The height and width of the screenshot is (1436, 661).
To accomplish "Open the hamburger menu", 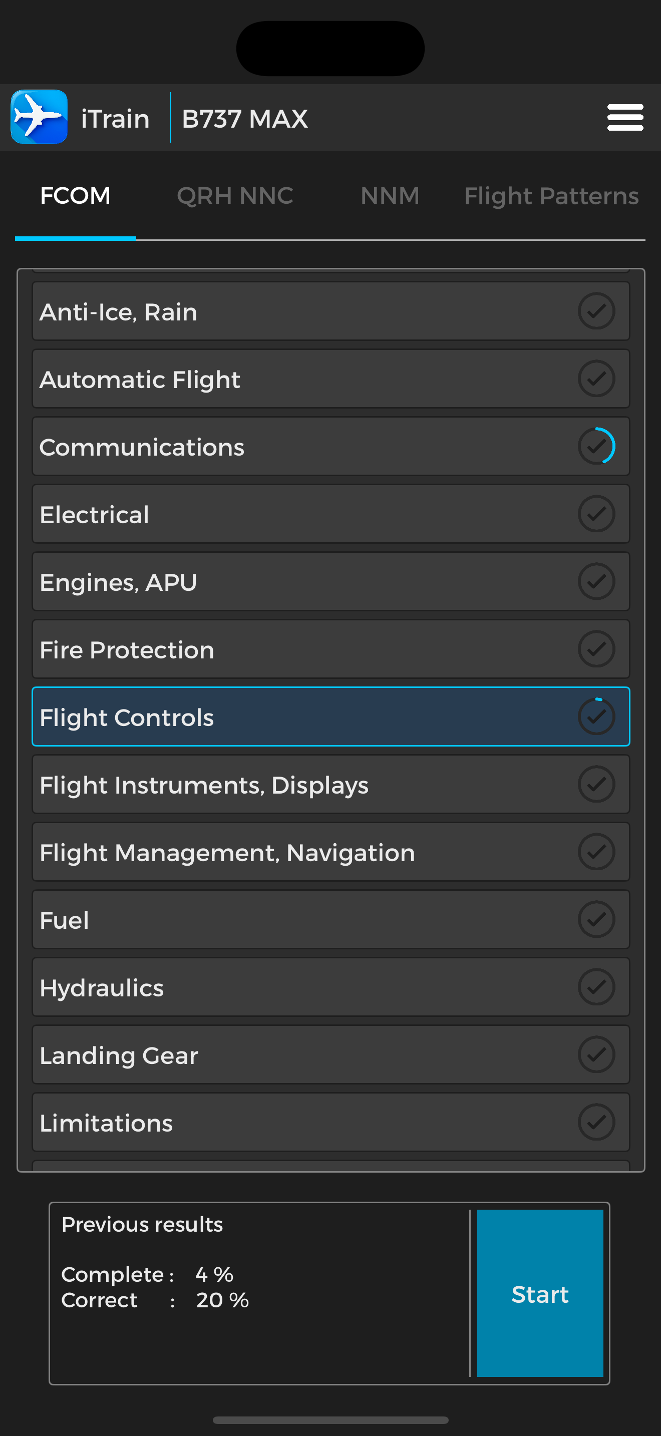I will pos(625,118).
